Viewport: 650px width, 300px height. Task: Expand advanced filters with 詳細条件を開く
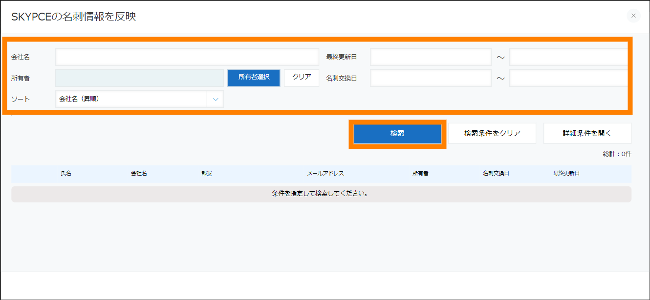click(587, 133)
